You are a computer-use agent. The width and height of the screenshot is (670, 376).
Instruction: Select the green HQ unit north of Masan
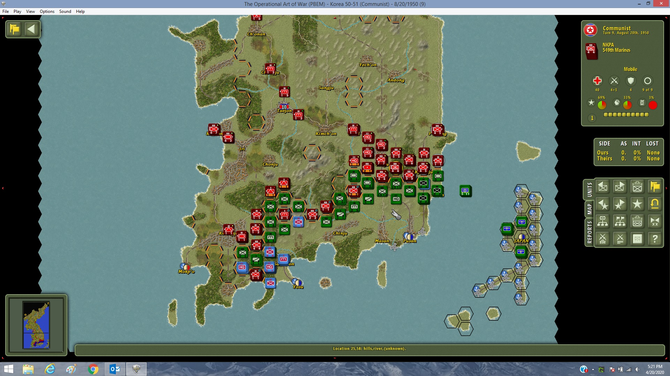(x=396, y=199)
